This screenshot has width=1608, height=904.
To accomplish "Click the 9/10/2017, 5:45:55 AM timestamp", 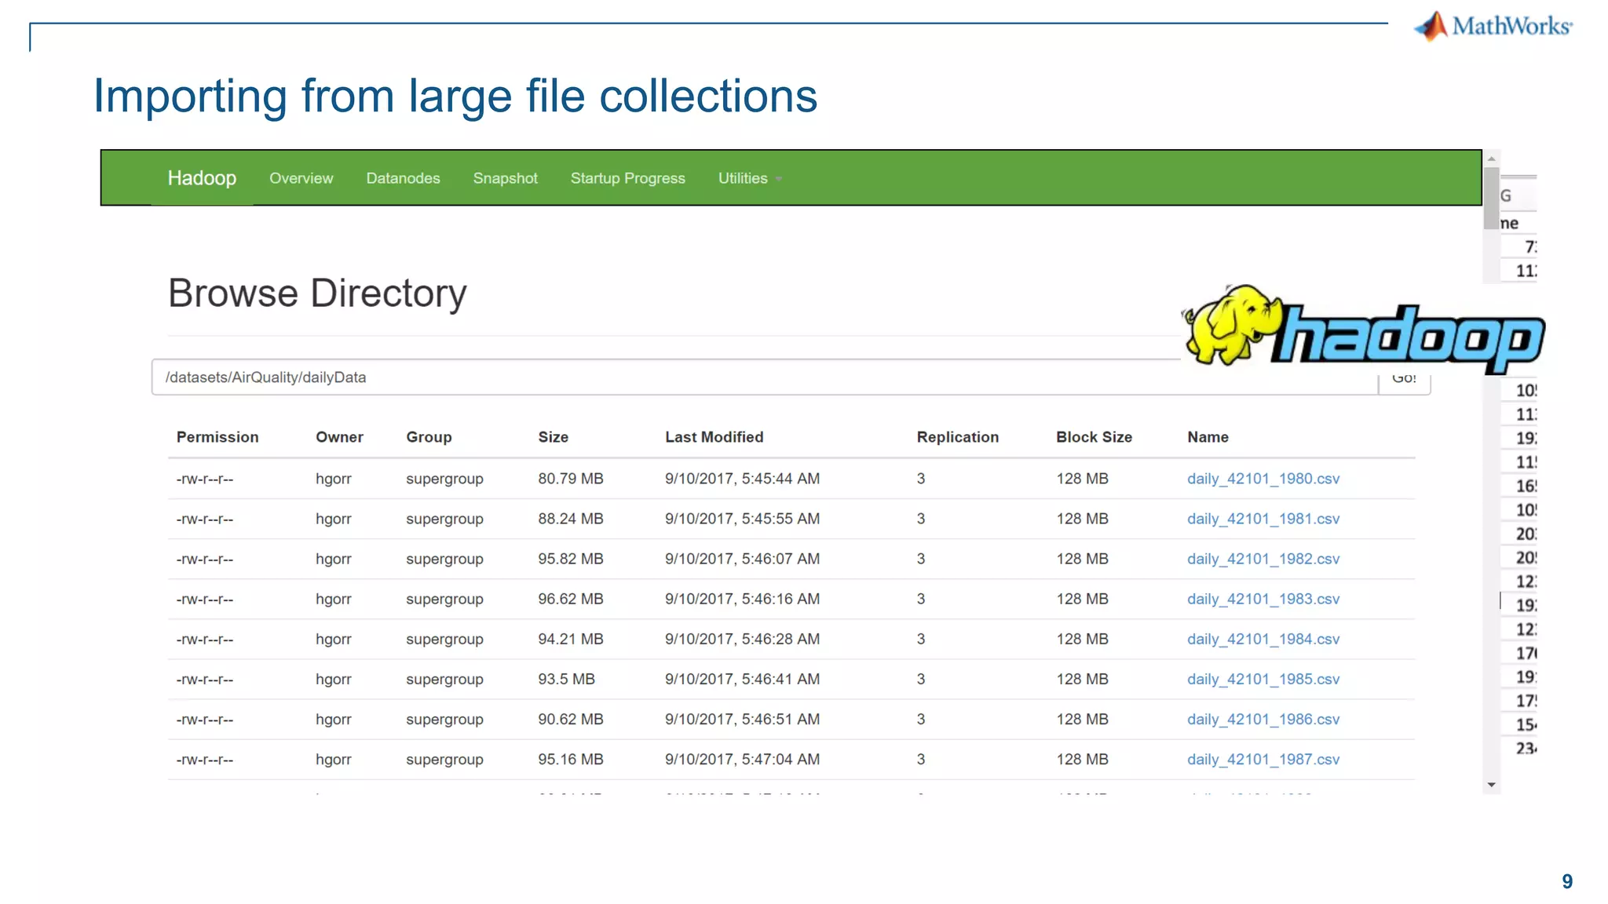I will [x=742, y=519].
